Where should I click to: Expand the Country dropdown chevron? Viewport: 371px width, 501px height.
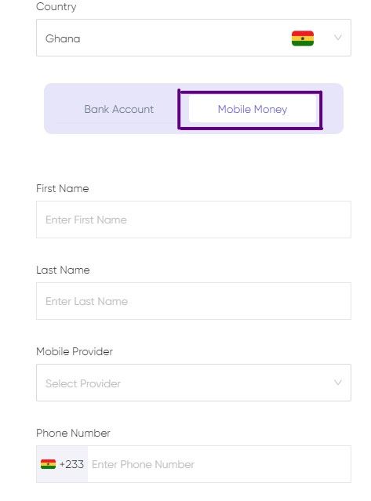point(338,38)
